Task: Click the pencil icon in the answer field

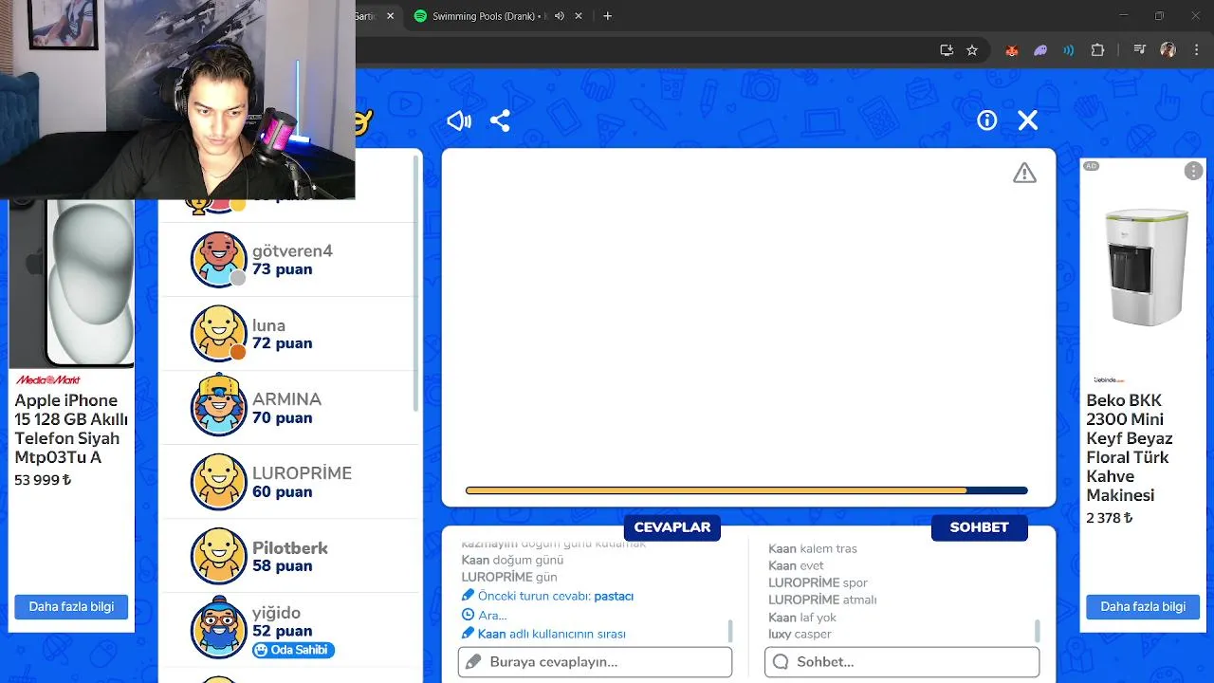Action: 474,662
